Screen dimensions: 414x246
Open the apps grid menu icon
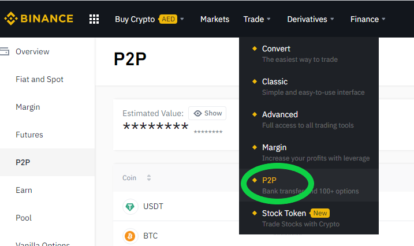pyautogui.click(x=94, y=19)
